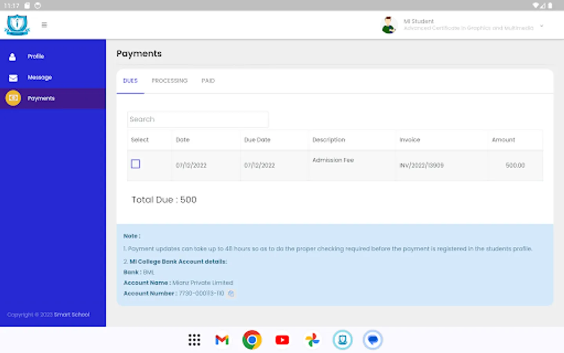Click the Payments page heading
Image resolution: width=564 pixels, height=353 pixels.
(139, 54)
